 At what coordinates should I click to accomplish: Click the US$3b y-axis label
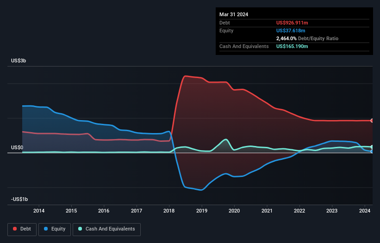(x=19, y=61)
